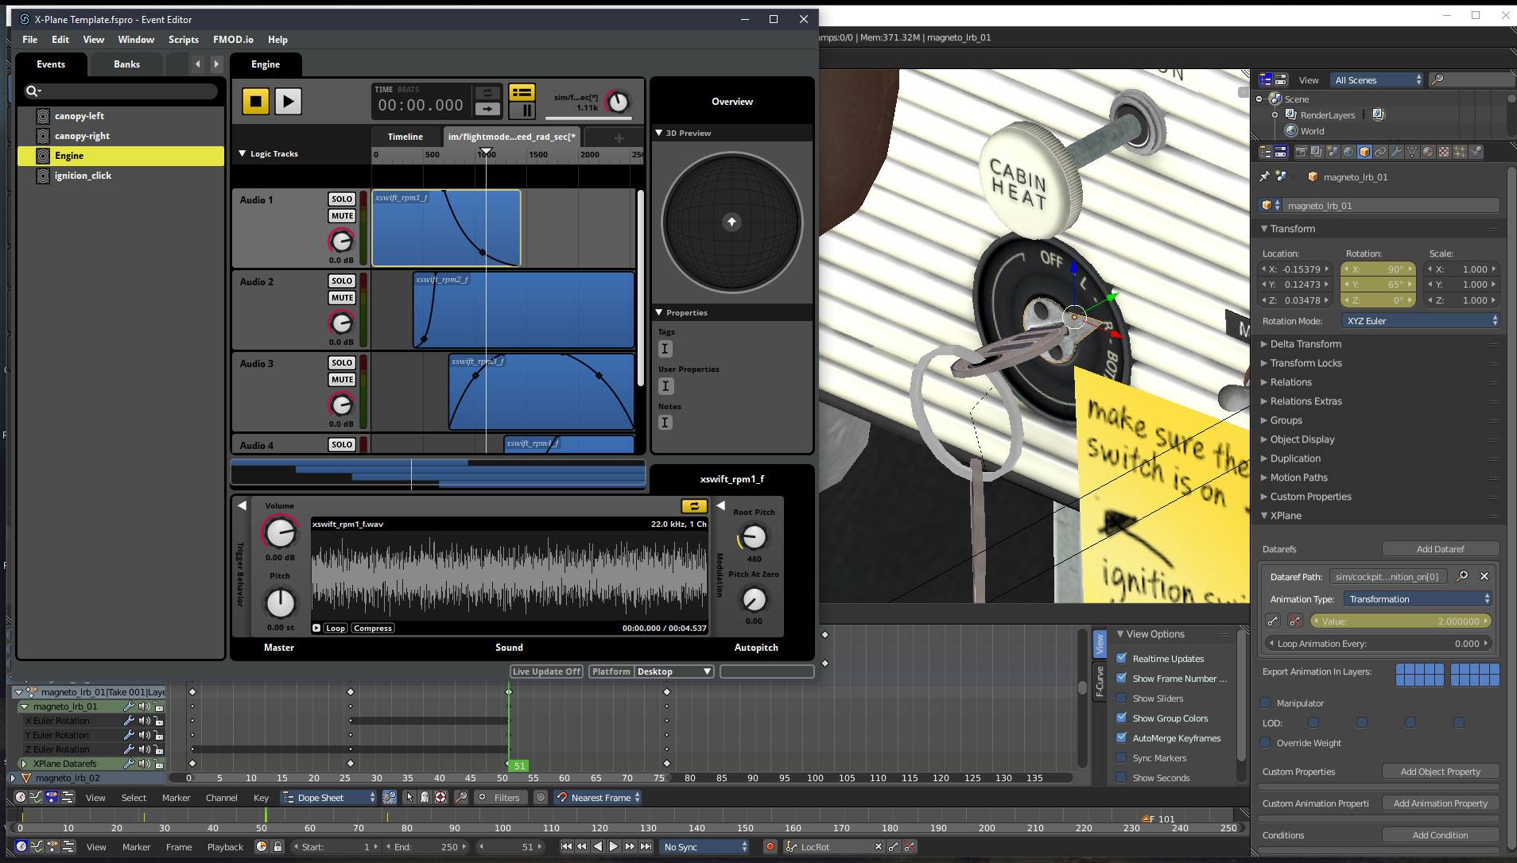
Task: Enable the Show Sliders checkbox
Action: [1121, 698]
